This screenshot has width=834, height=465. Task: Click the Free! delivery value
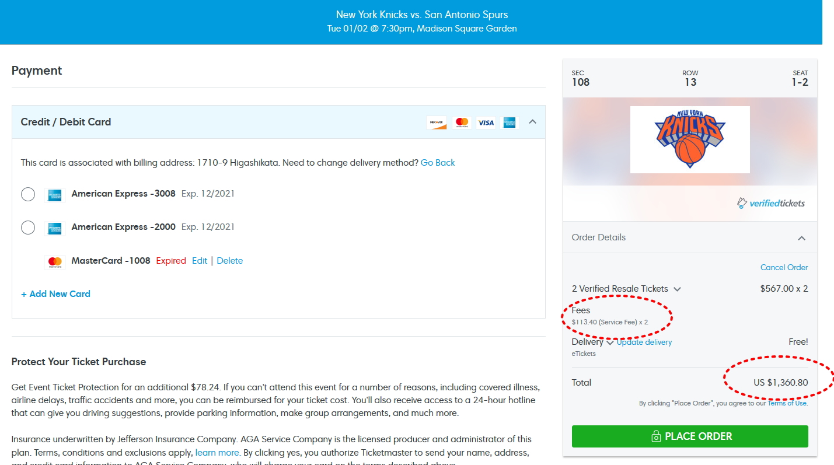(x=798, y=342)
